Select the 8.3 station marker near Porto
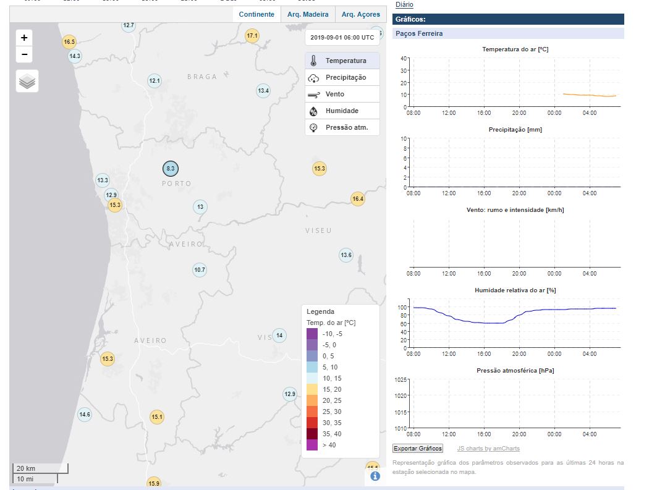Image resolution: width=657 pixels, height=490 pixels. point(171,169)
